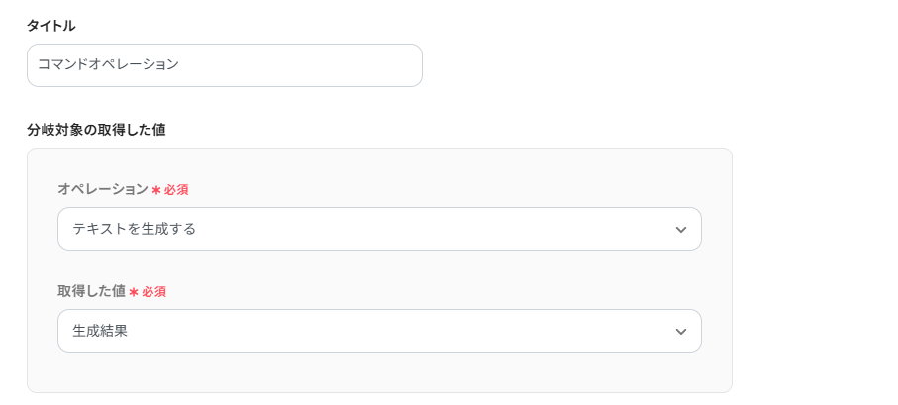Click the 必須 marker next to オペレーション
Image resolution: width=898 pixels, height=405 pixels.
[176, 189]
